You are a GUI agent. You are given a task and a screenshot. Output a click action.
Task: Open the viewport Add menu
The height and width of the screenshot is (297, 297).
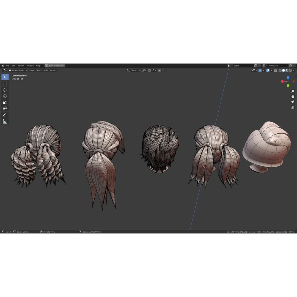46,70
